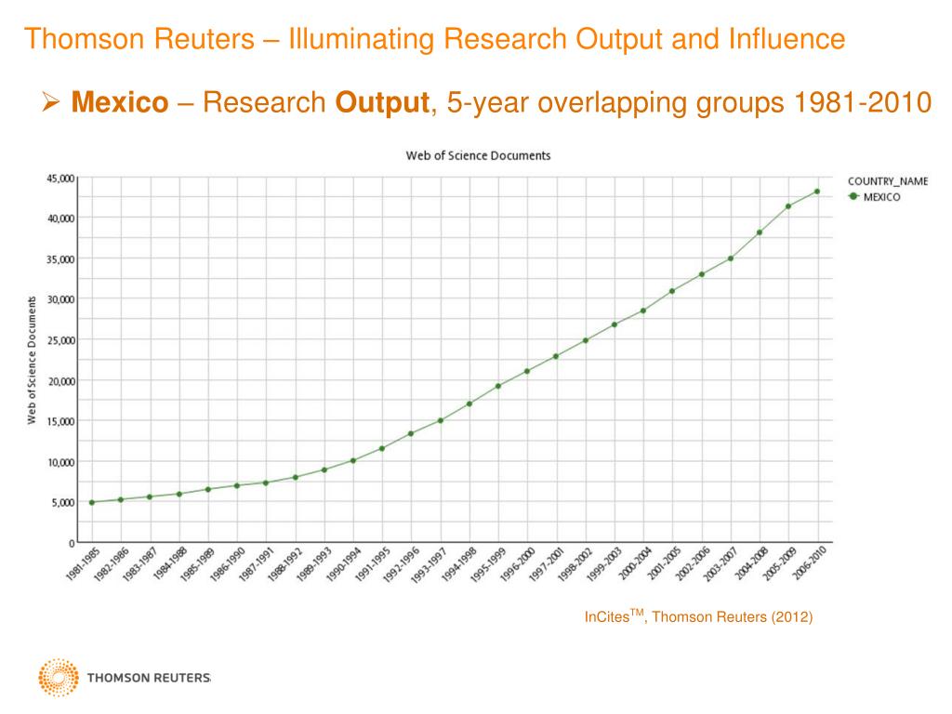
Task: Click the 45,000 y-axis label
Action: [60, 178]
